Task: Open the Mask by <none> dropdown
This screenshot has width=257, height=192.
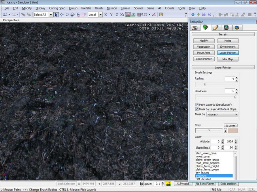Action: coord(223,114)
